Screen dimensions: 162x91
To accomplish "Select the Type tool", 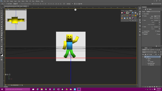I will (x=2, y=42).
